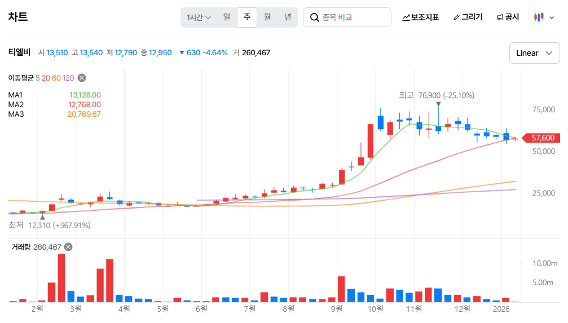The image size is (568, 323).
Task: Click the 120 moving average period
Action: [68, 78]
